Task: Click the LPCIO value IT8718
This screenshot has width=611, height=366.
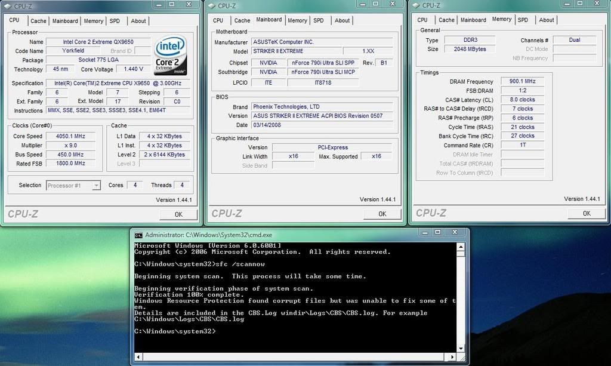Action: [323, 82]
